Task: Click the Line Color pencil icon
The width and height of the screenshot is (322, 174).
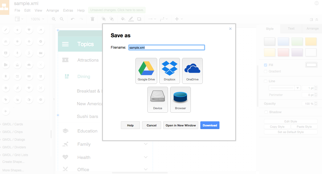Action: click(131, 19)
